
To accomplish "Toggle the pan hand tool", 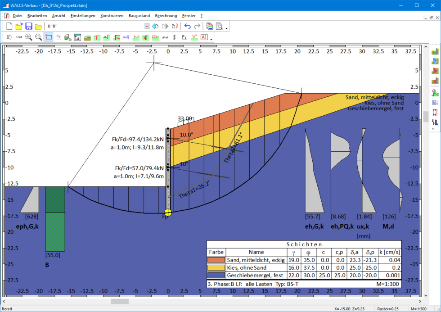I will click(x=9, y=37).
